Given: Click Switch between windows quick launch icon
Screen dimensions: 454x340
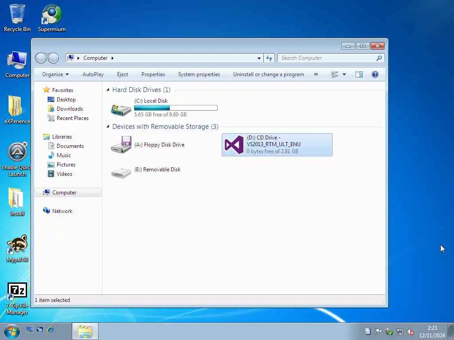Looking at the screenshot, I should click(x=39, y=329).
